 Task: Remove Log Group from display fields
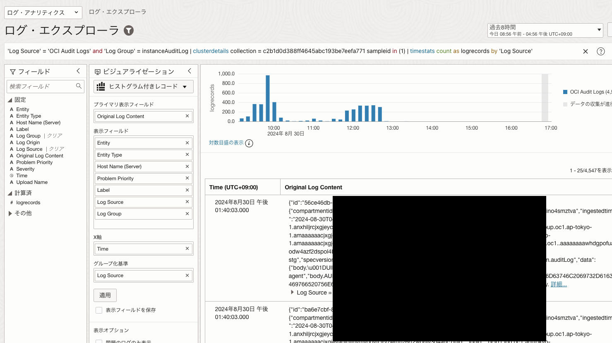[x=187, y=214]
